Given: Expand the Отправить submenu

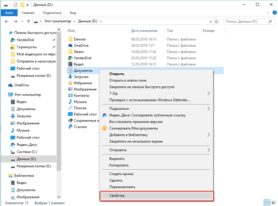Looking at the screenshot, I should (209, 150).
